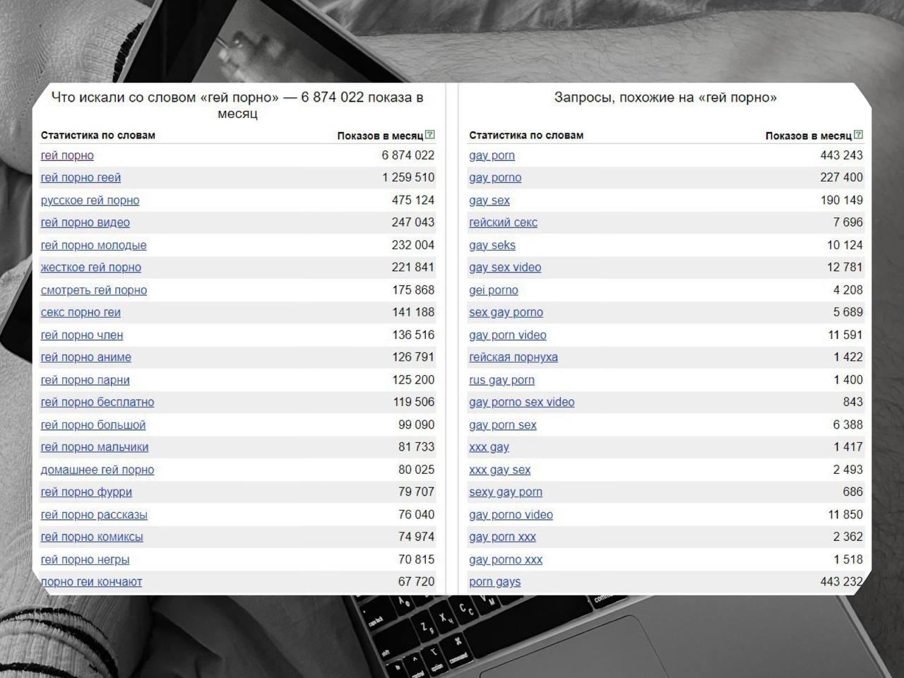Click 'гей порно комиксы' link
This screenshot has width=904, height=678.
92,537
